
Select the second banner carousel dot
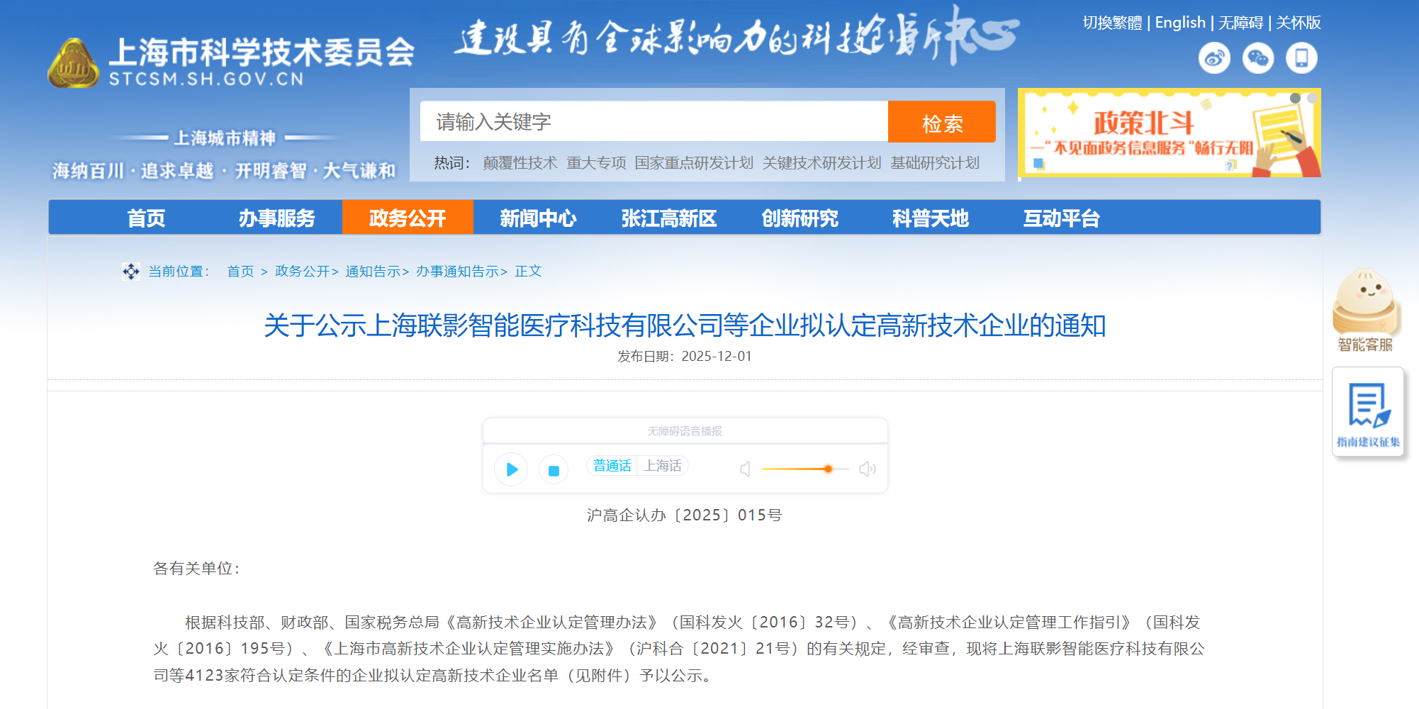pos(1312,98)
